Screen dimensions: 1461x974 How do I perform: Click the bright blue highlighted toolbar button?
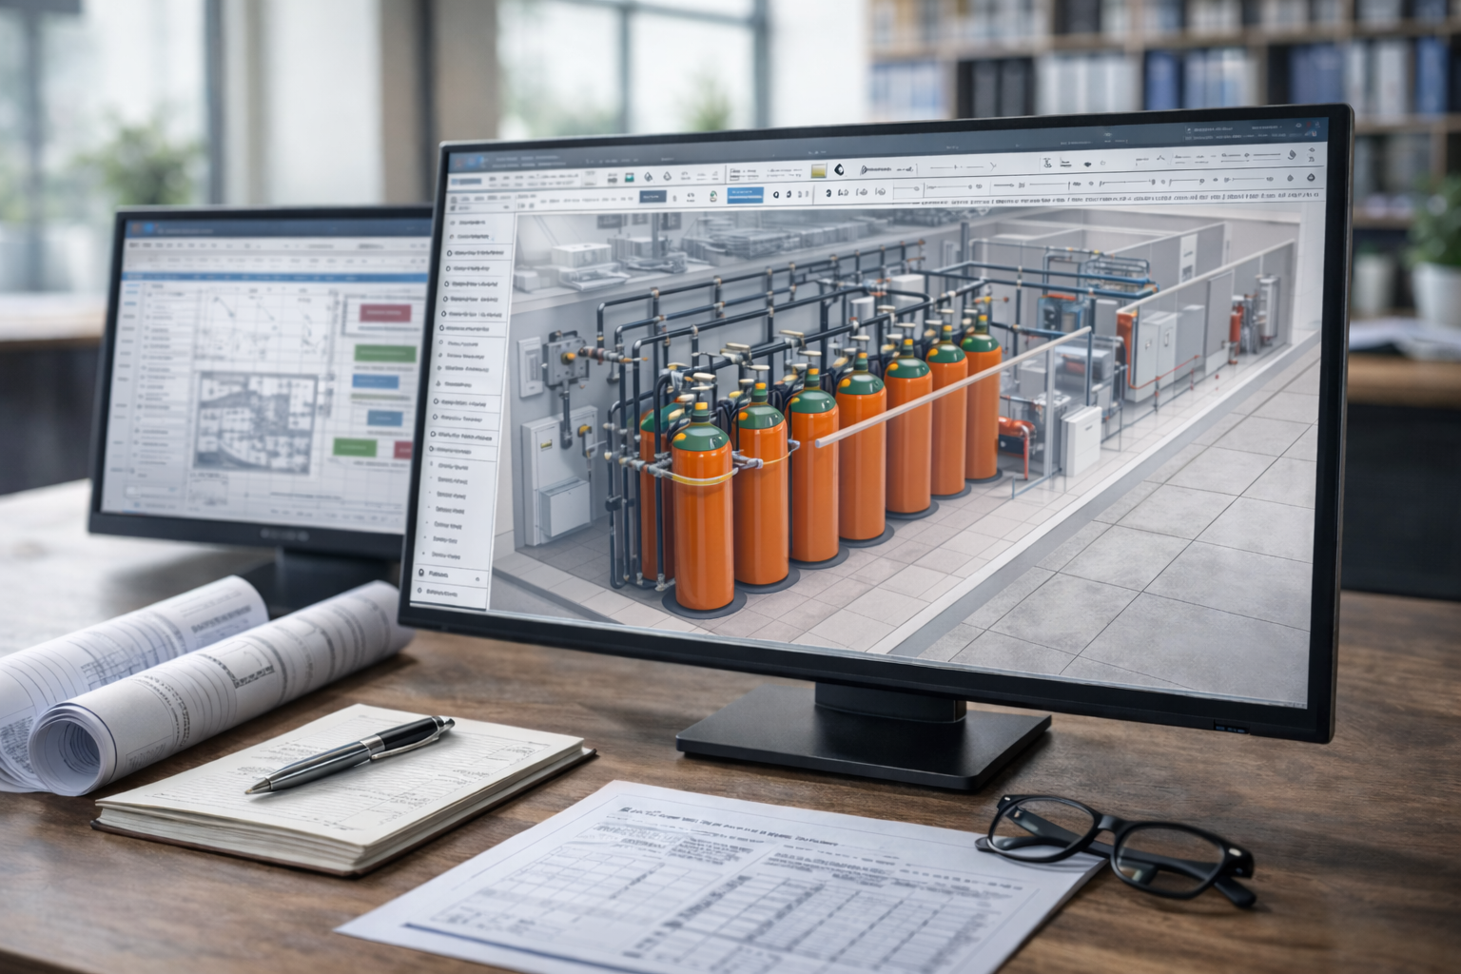pos(745,194)
